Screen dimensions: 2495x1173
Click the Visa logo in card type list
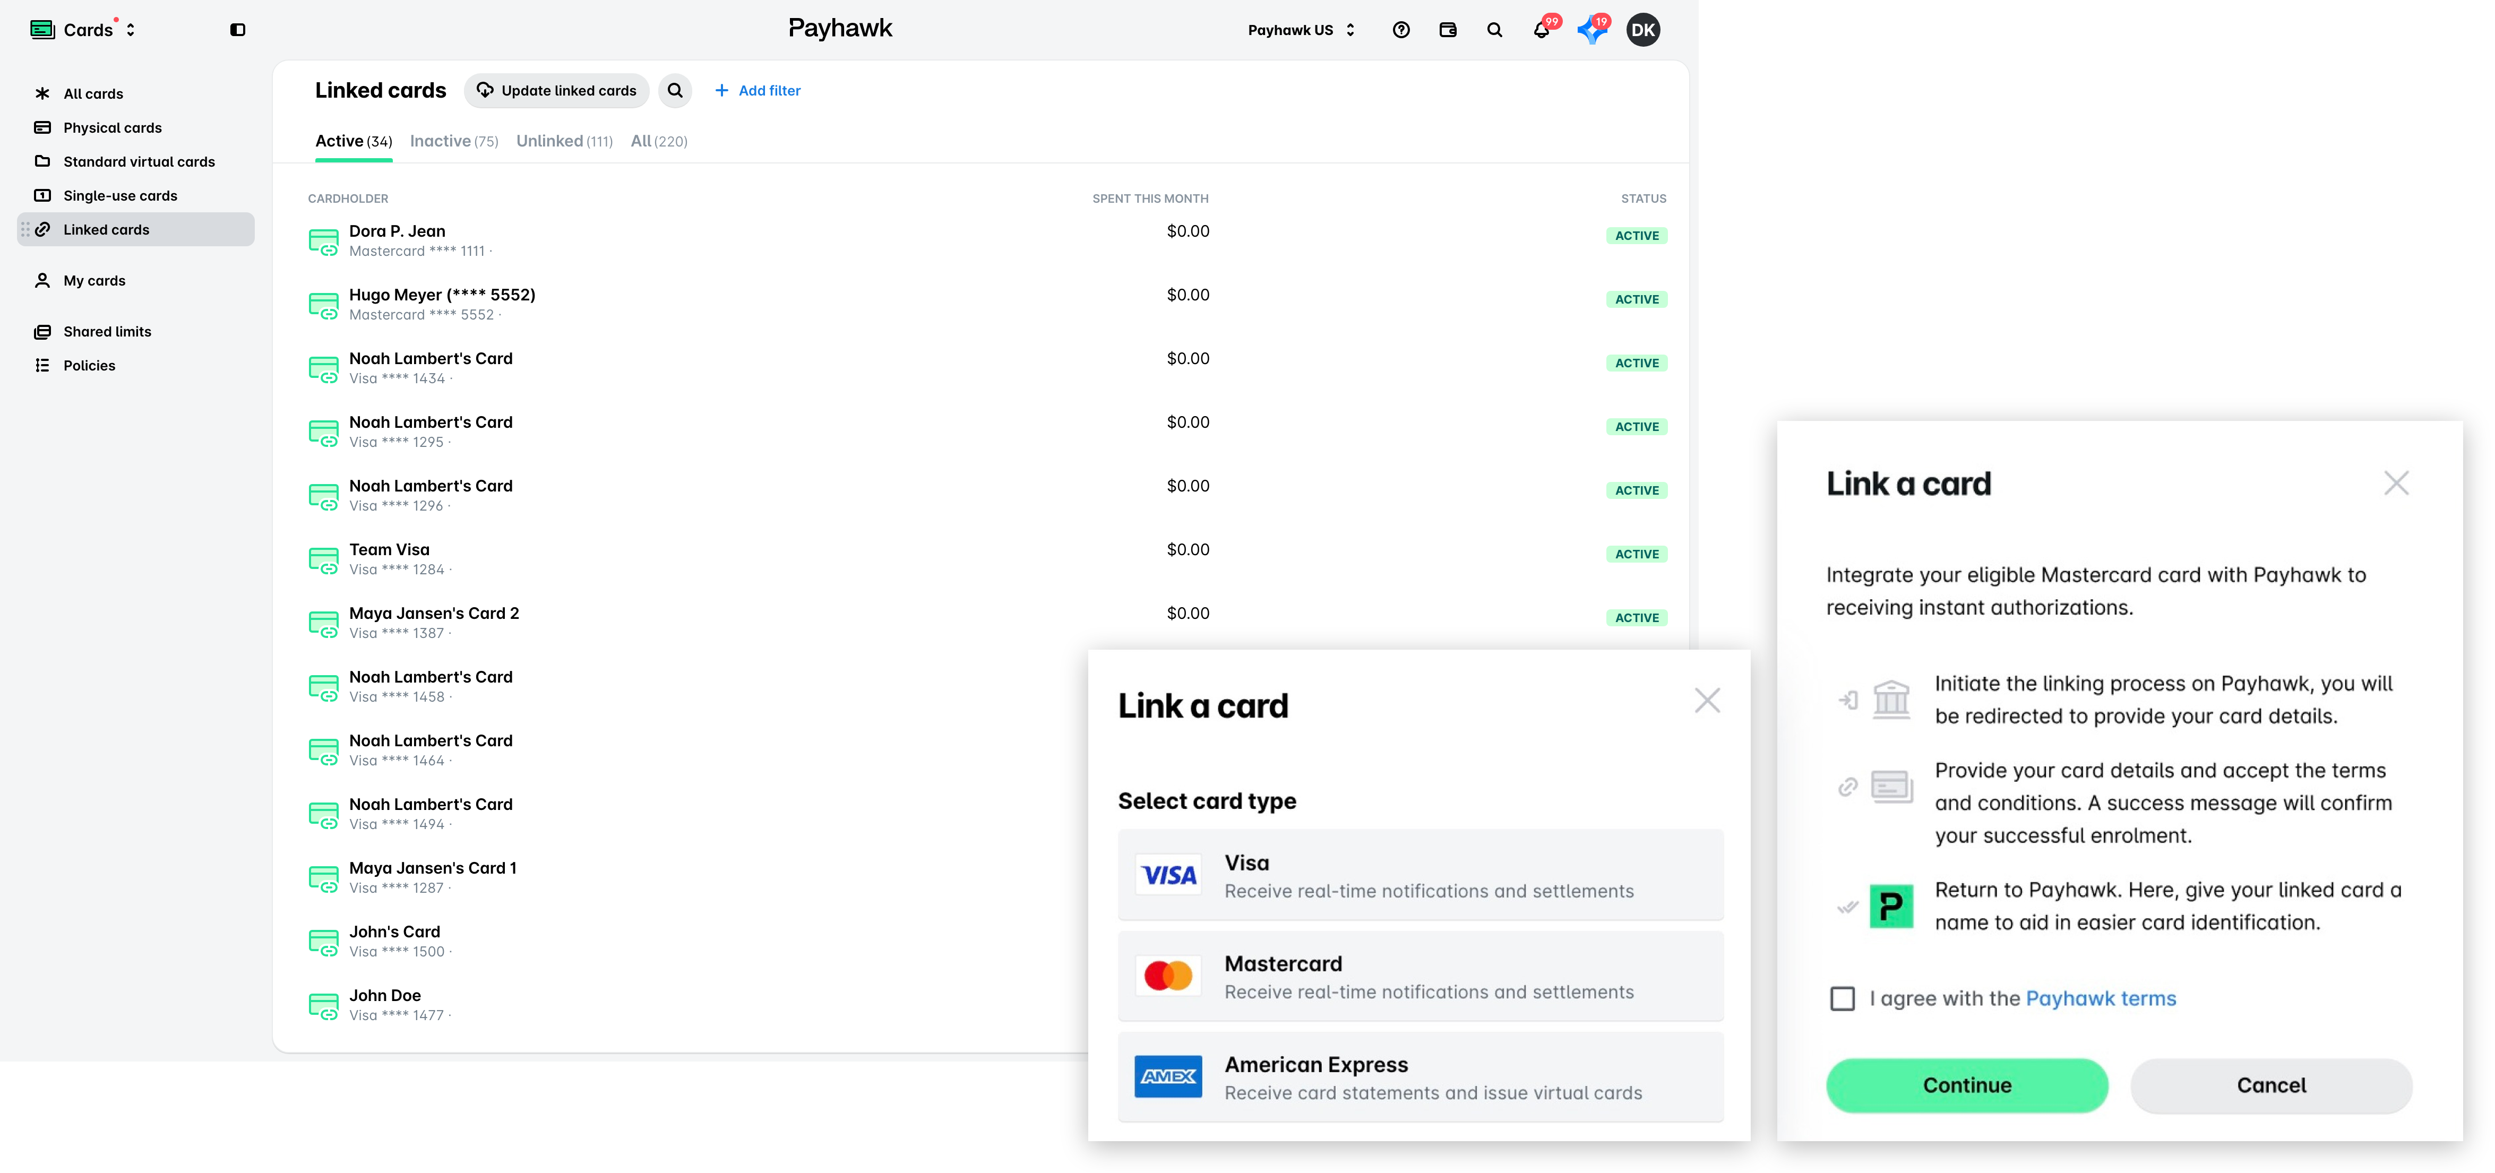point(1168,875)
